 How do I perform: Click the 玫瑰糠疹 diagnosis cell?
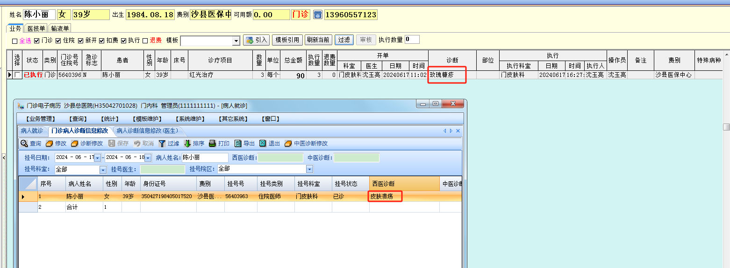click(x=452, y=75)
